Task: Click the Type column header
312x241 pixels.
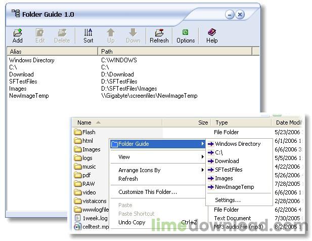Action: point(241,123)
